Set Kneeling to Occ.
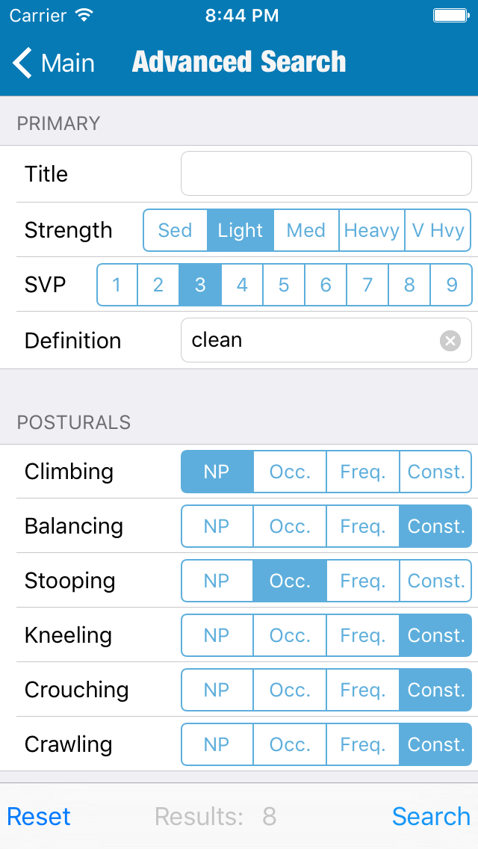Viewport: 478px width, 849px height. 290,635
